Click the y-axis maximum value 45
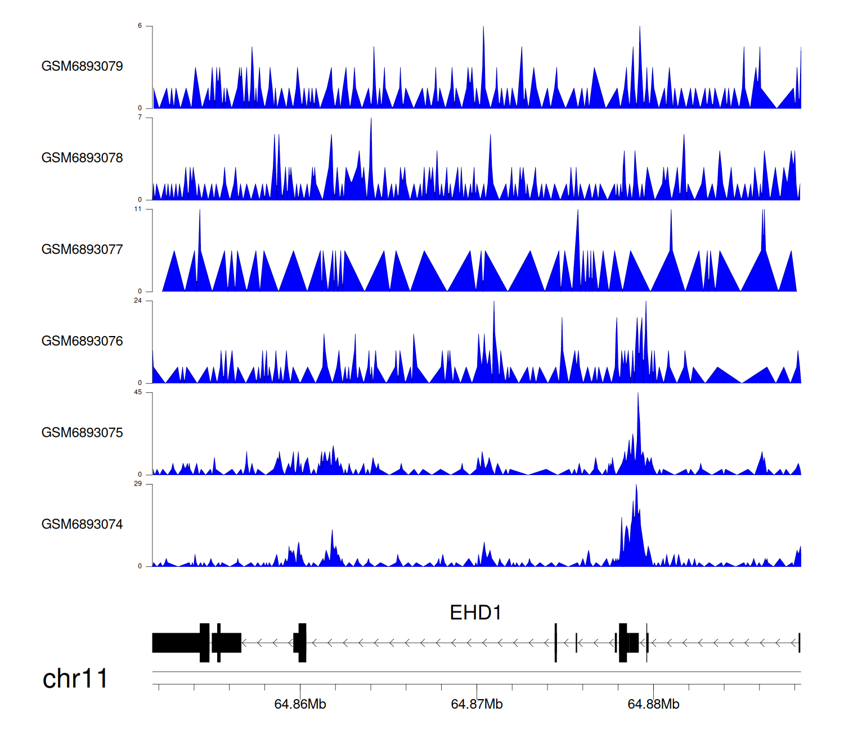 138,392
